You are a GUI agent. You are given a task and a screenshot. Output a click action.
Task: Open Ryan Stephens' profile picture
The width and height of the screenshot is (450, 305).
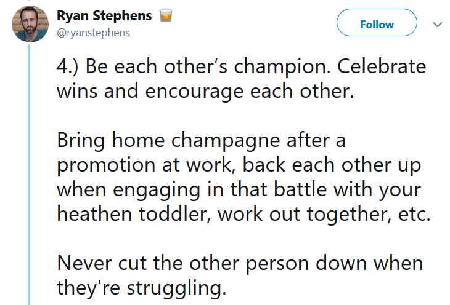(x=30, y=24)
